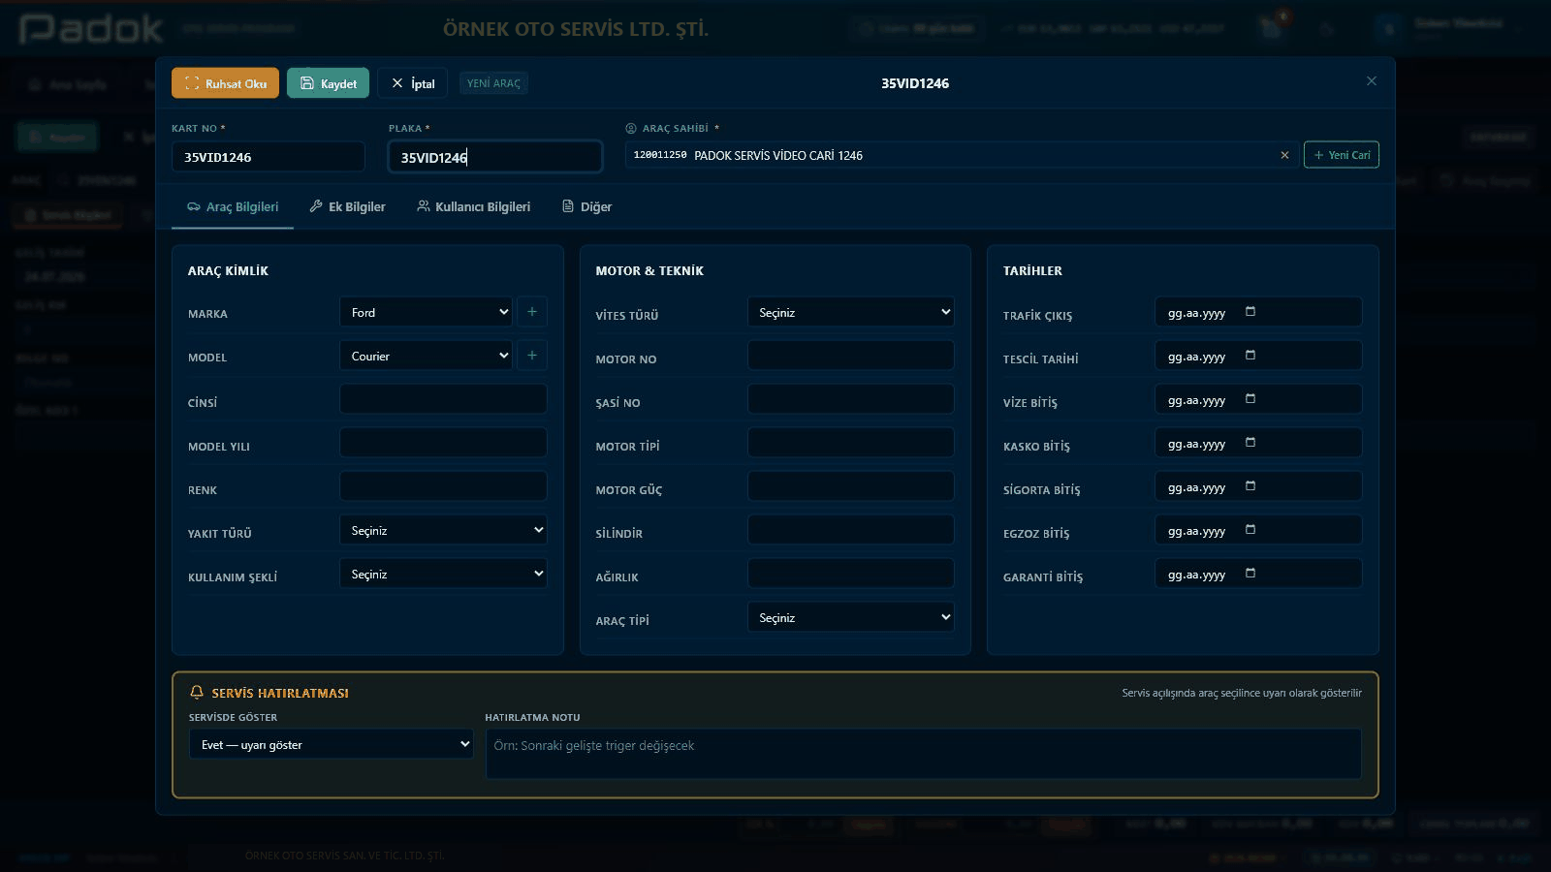Click the YENİ ARAÇ badge
This screenshot has height=872, width=1551.
tap(493, 83)
